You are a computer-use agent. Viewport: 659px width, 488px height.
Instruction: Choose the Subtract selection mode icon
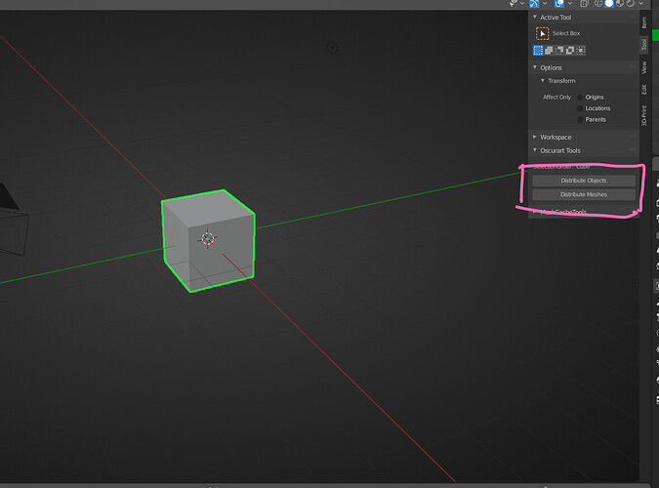[x=559, y=51]
